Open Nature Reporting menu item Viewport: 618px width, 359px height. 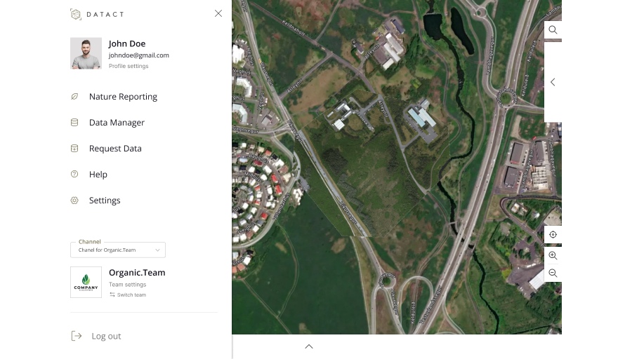tap(123, 97)
